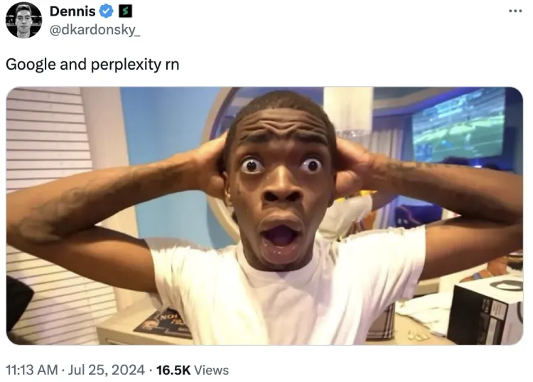Click the "11:13 AM" timestamp
Screen dimensions: 533x382
click(32, 370)
